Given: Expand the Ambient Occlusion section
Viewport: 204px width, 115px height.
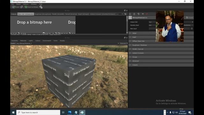Looking at the screenshot, I should pyautogui.click(x=161, y=53).
